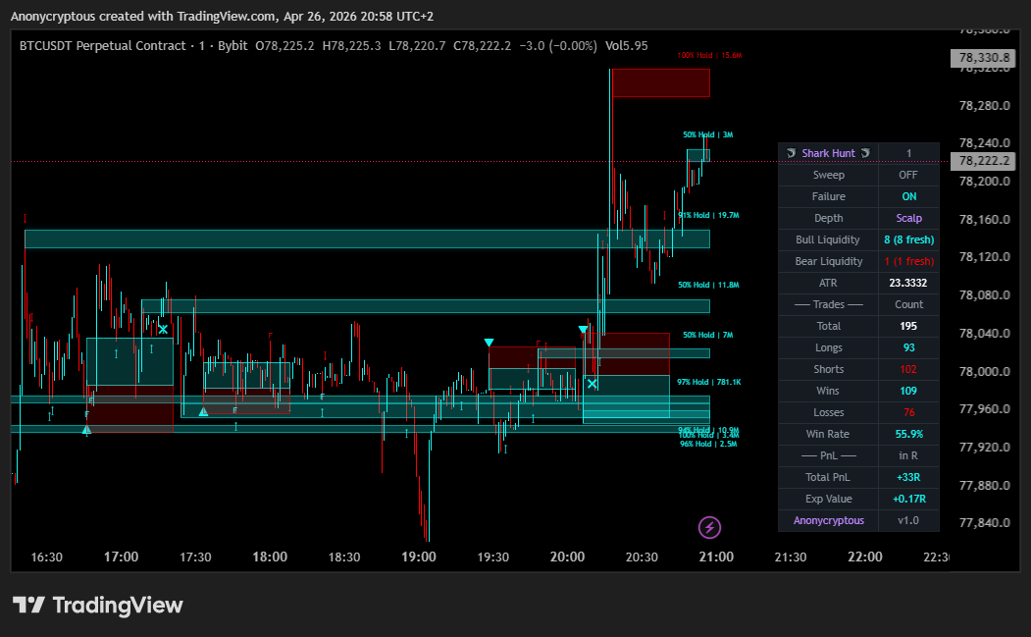The width and height of the screenshot is (1031, 637).
Task: Click the 77,840.0 price axis label
Action: click(984, 523)
